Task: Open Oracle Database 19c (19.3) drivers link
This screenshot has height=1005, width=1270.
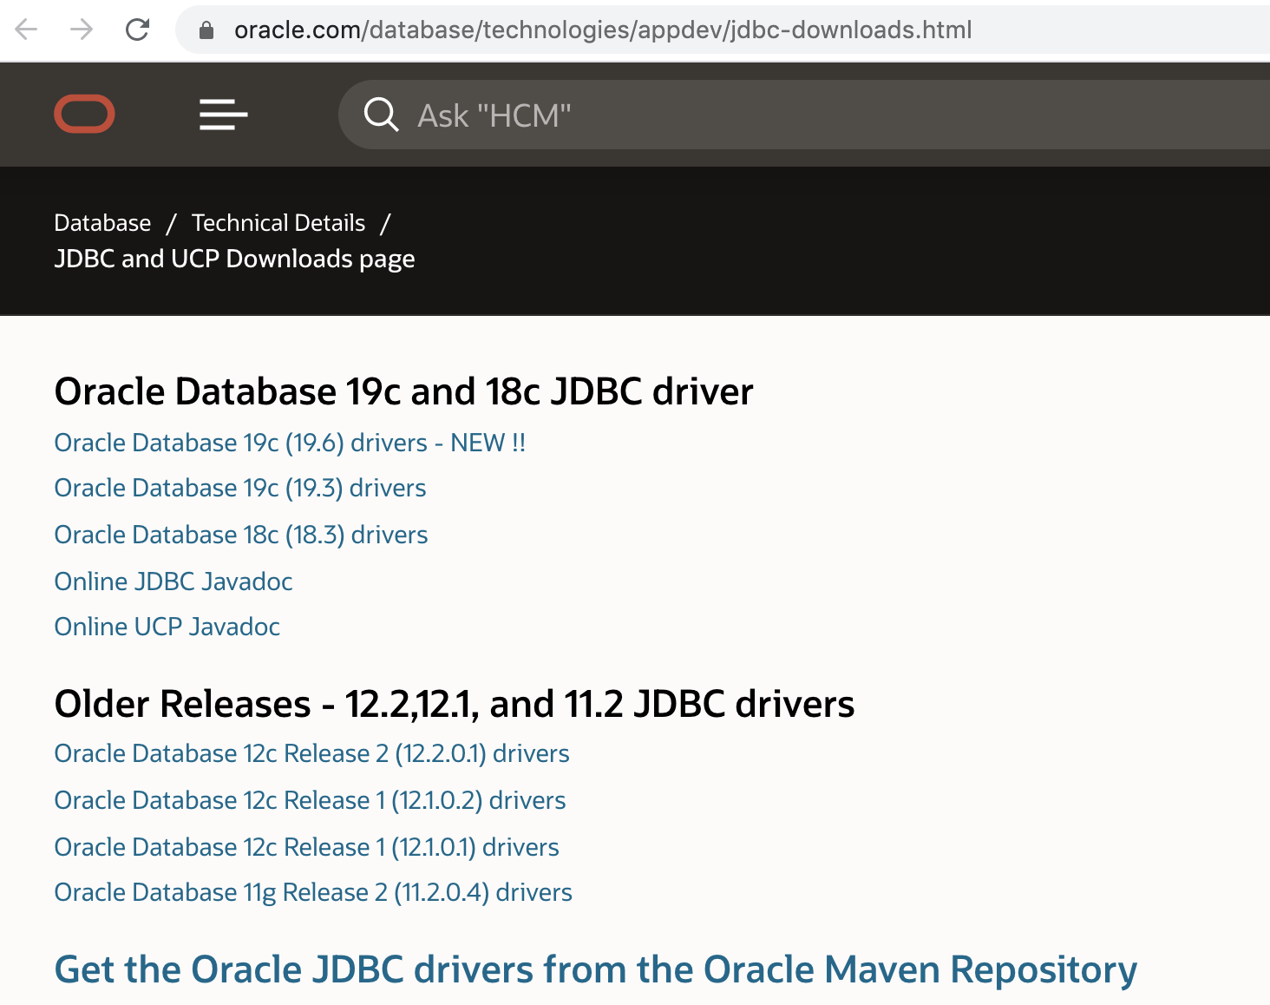Action: (240, 488)
